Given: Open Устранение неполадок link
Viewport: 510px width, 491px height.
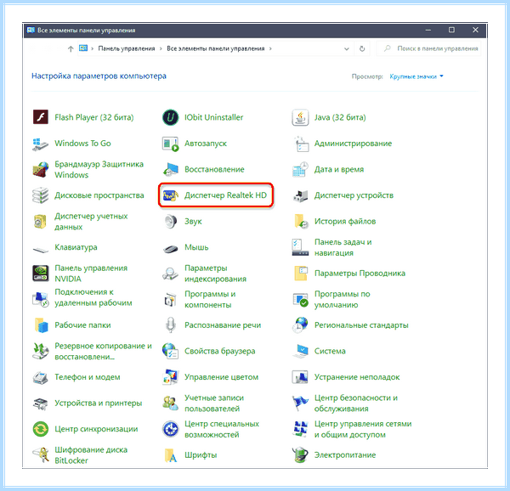Looking at the screenshot, I should (357, 377).
